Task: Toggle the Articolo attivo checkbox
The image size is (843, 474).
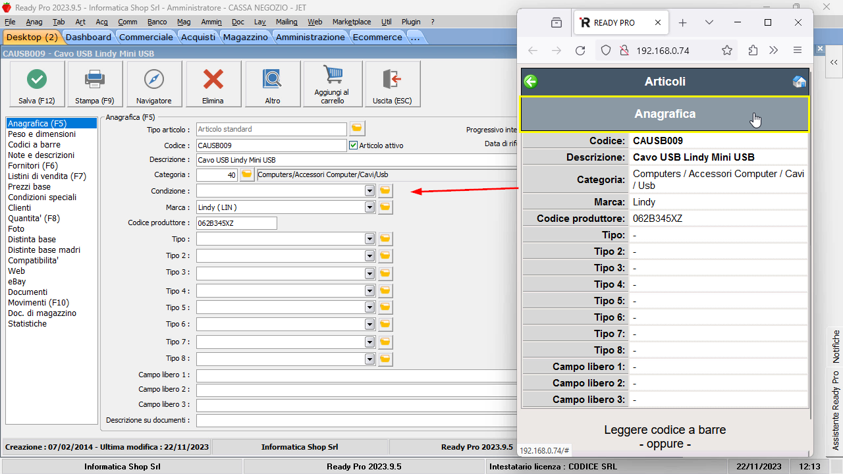Action: (x=354, y=145)
